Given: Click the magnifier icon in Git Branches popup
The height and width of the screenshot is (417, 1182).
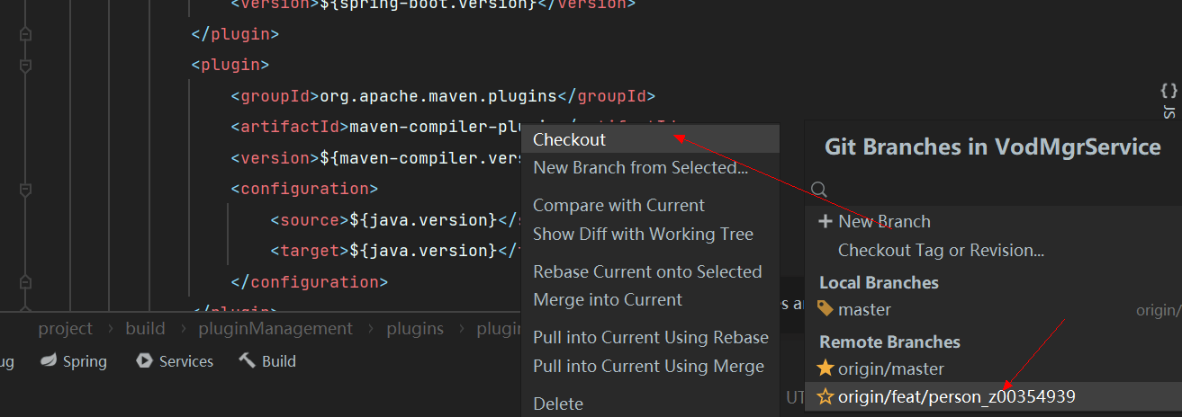Looking at the screenshot, I should coord(818,190).
